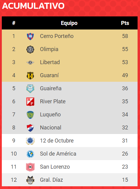140x189 pixels.
Task: Click the ACUMULATIVO heading
Action: pos(33,6)
